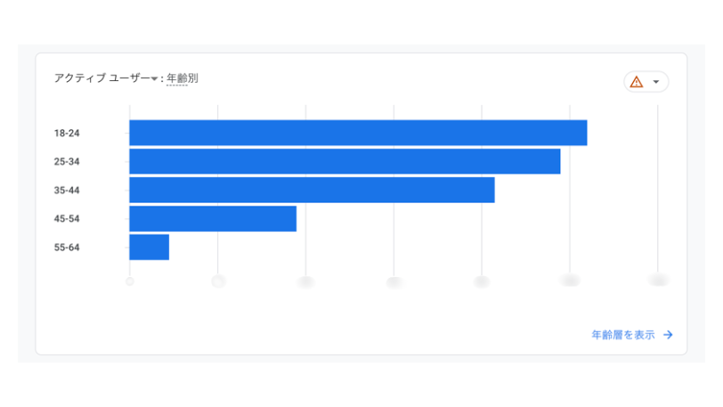Click the small caret after アクティブ ユーザー
Viewport: 723px width, 407px height.
154,79
